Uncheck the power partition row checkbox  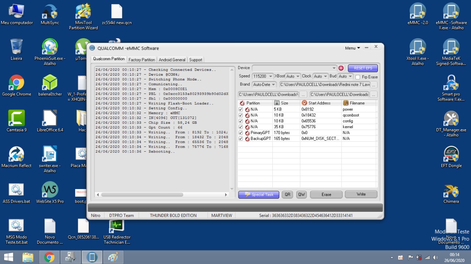point(241,109)
